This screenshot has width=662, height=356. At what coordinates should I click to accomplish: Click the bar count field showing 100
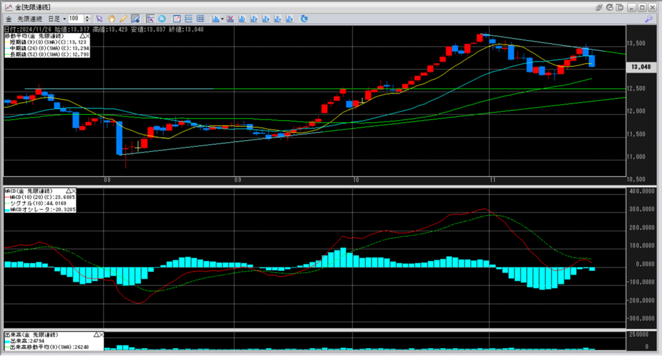[75, 19]
